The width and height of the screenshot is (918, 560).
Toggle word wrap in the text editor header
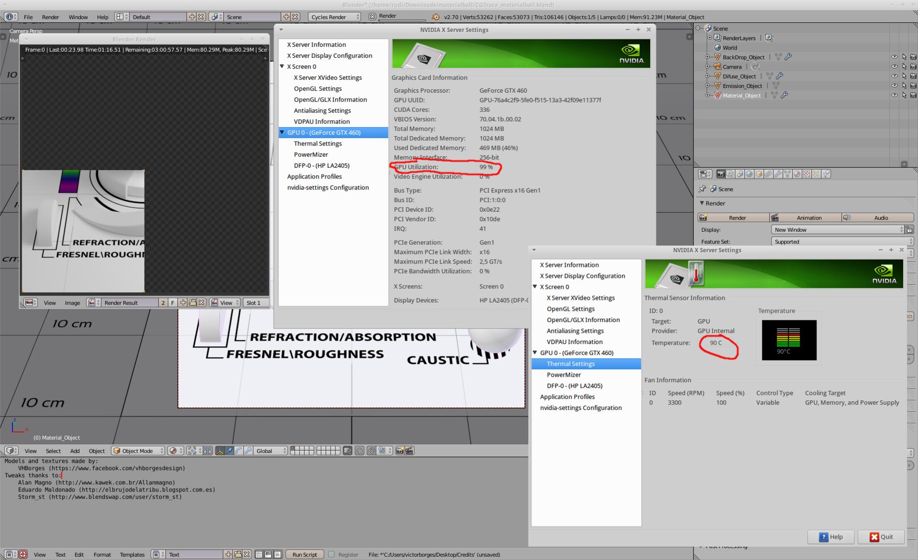coord(268,554)
